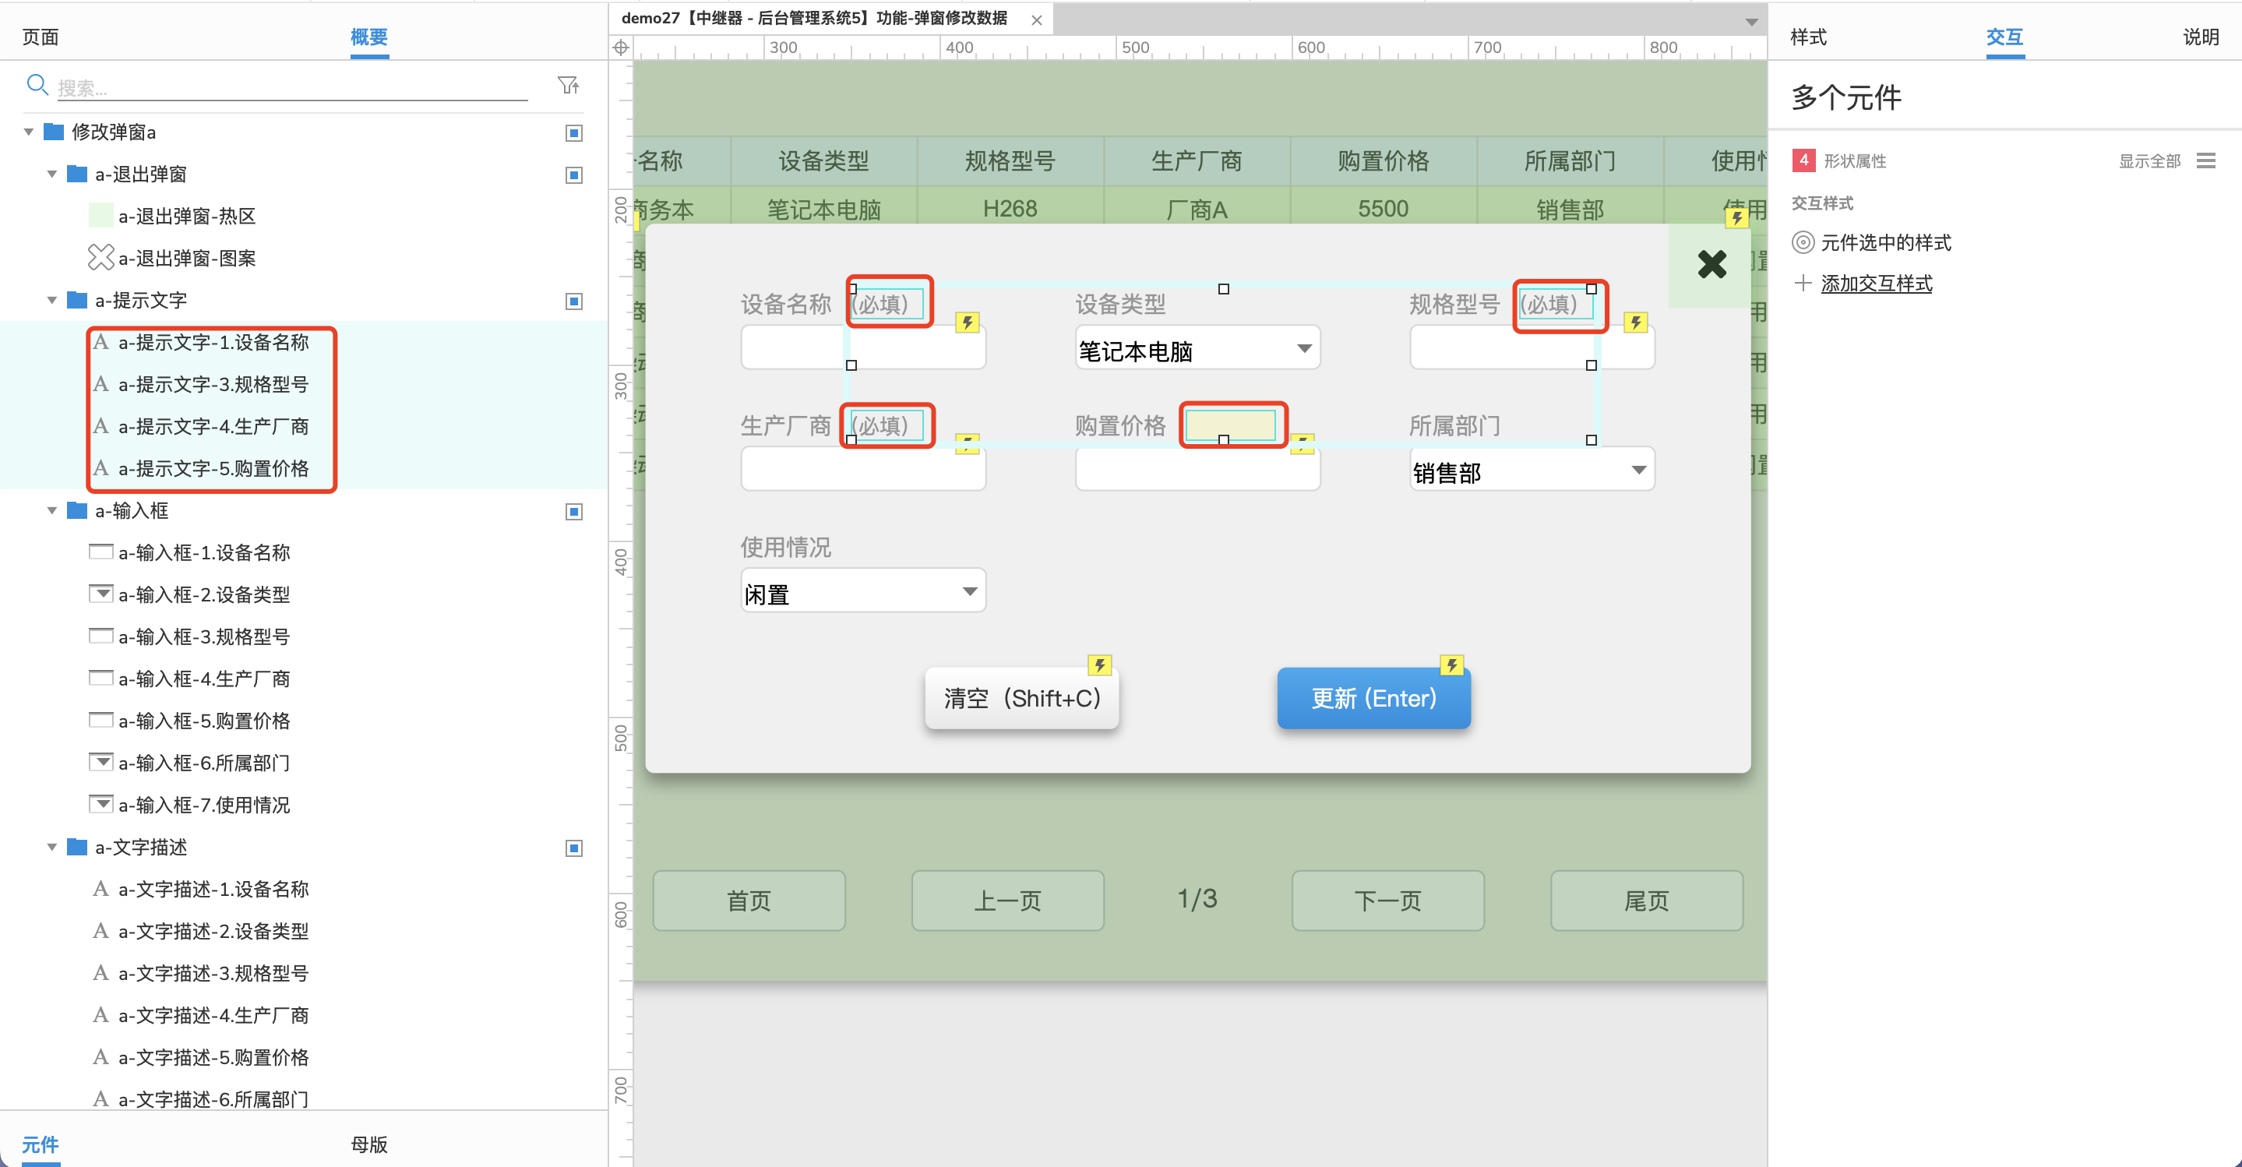Open the 所属部门 销售部 dropdown
Viewport: 2242px width, 1167px height.
point(1532,470)
